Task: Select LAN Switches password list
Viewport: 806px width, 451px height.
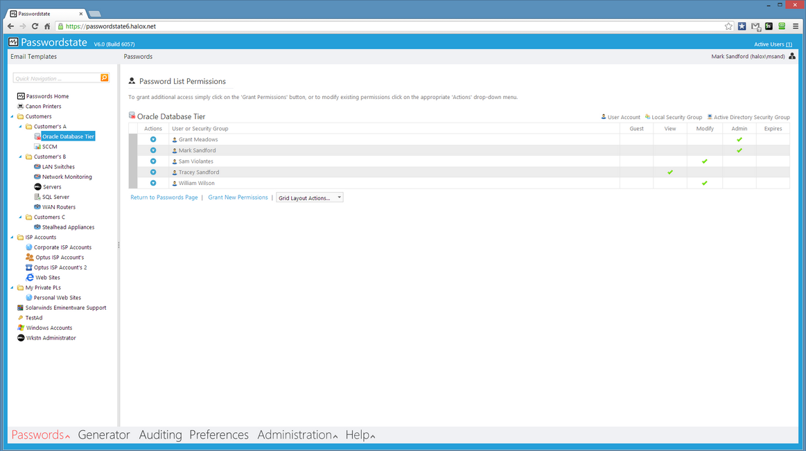Action: [x=58, y=167]
